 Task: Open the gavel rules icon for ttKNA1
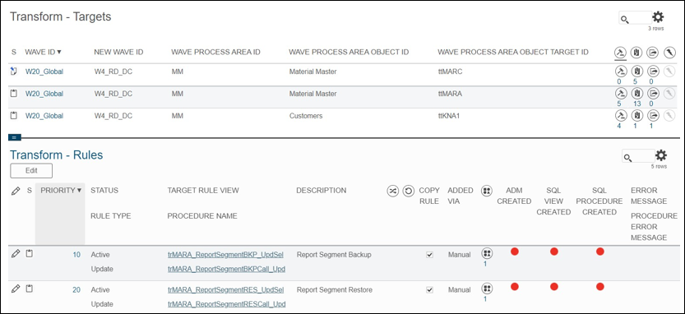pyautogui.click(x=620, y=115)
